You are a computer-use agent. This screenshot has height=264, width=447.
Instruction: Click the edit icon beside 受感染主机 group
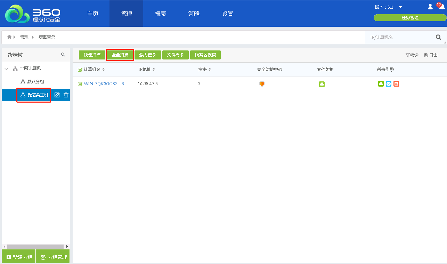[57, 95]
